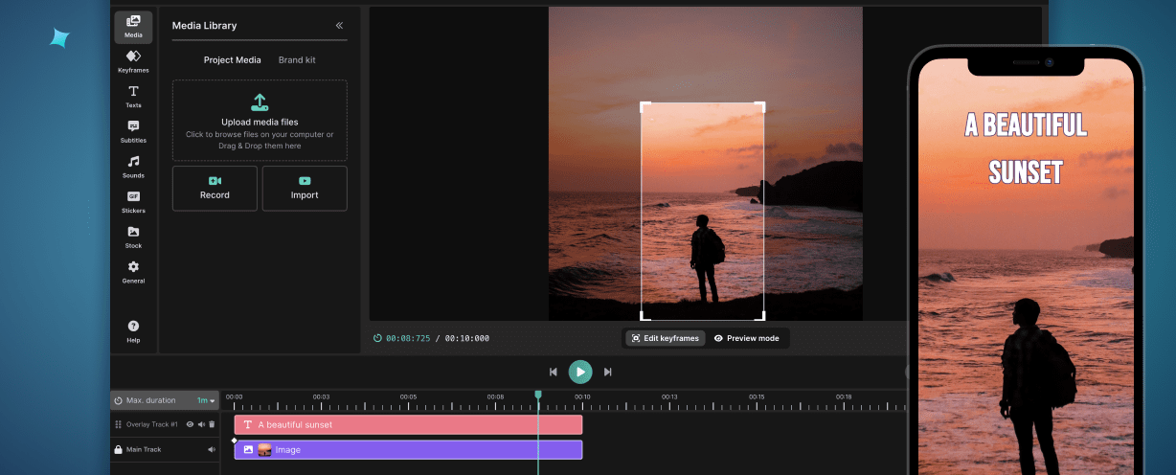This screenshot has width=1176, height=475.
Task: Click the bottom-left keyframe crop handle
Action: (x=645, y=315)
